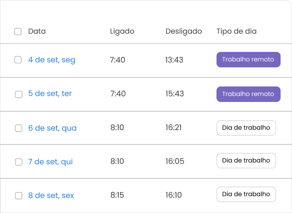
Task: Select Dia de trabalho tag on 7 de set row
Action: point(246,160)
